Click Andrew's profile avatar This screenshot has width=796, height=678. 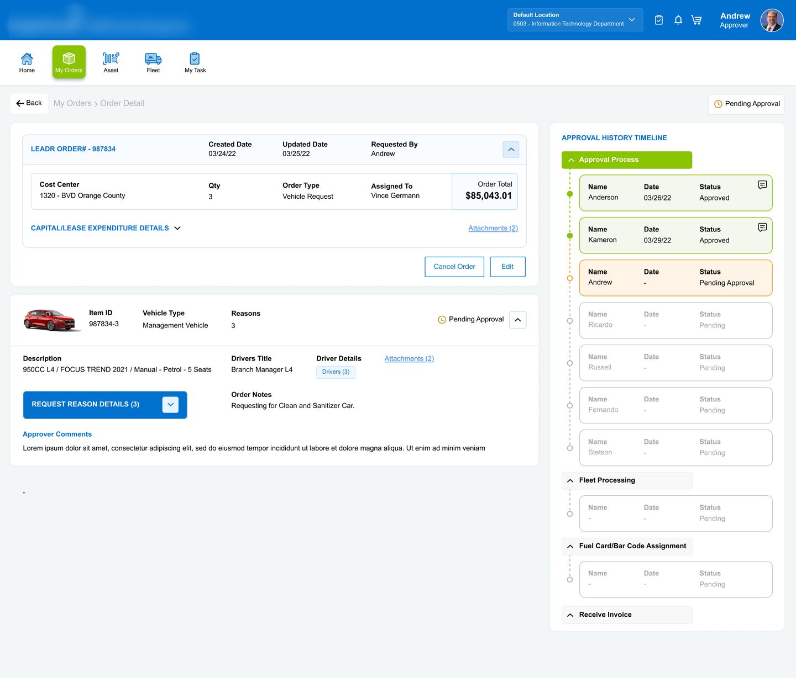pos(772,20)
